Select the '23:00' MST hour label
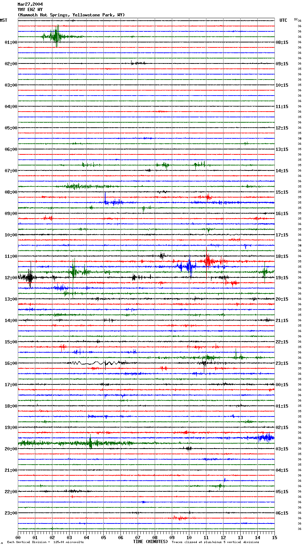303x547 pixels. coord(11,513)
